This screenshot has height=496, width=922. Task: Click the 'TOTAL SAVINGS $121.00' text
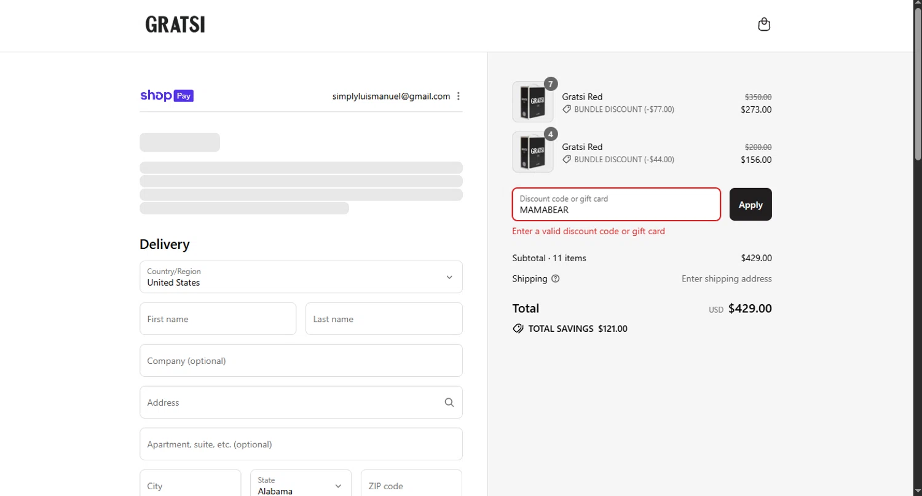(x=578, y=329)
